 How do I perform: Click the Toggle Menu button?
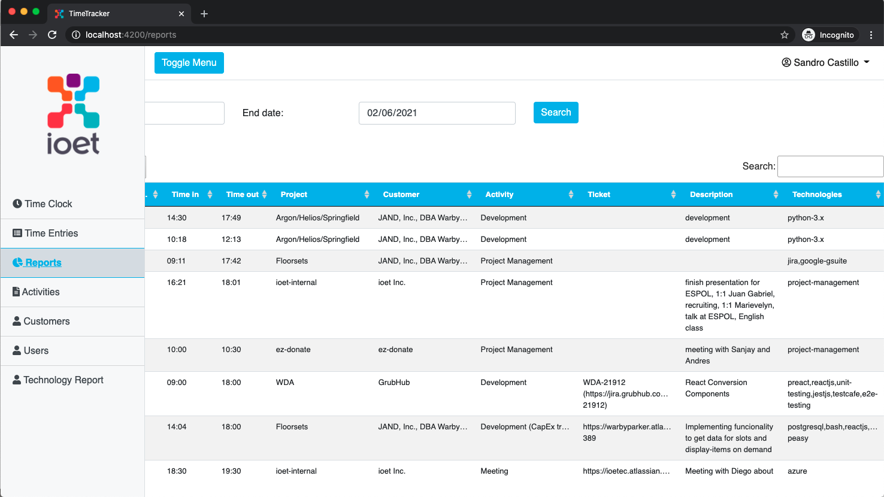click(189, 63)
